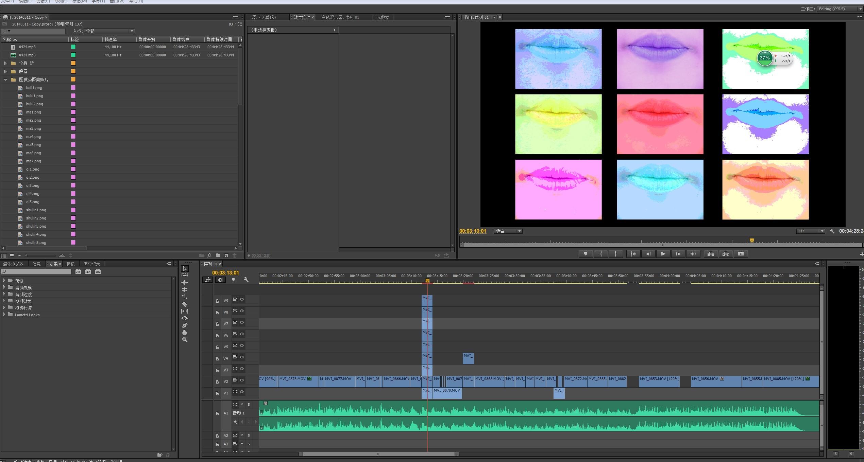Toggle V5 track visibility eye
Image resolution: width=864 pixels, height=462 pixels.
click(242, 345)
